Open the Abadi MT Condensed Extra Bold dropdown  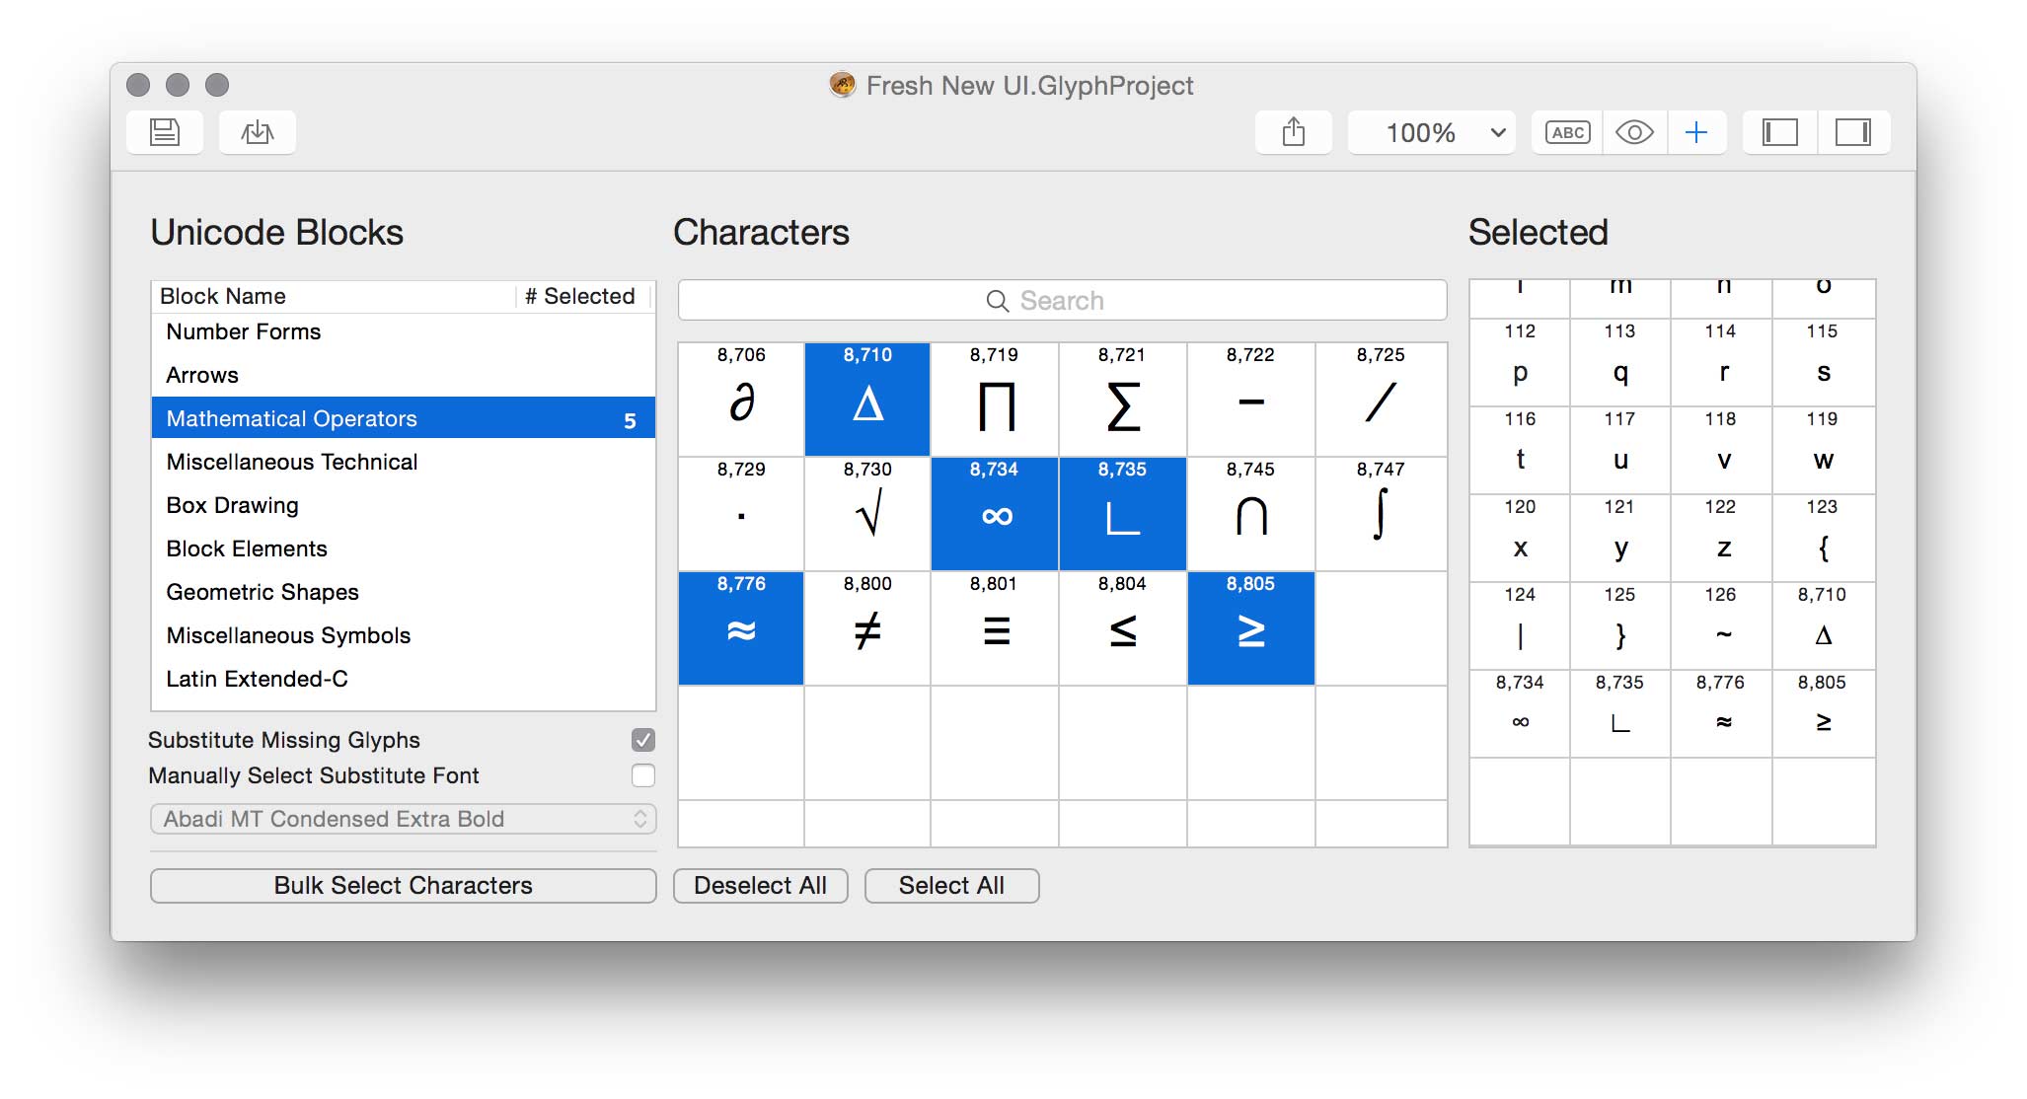[403, 819]
